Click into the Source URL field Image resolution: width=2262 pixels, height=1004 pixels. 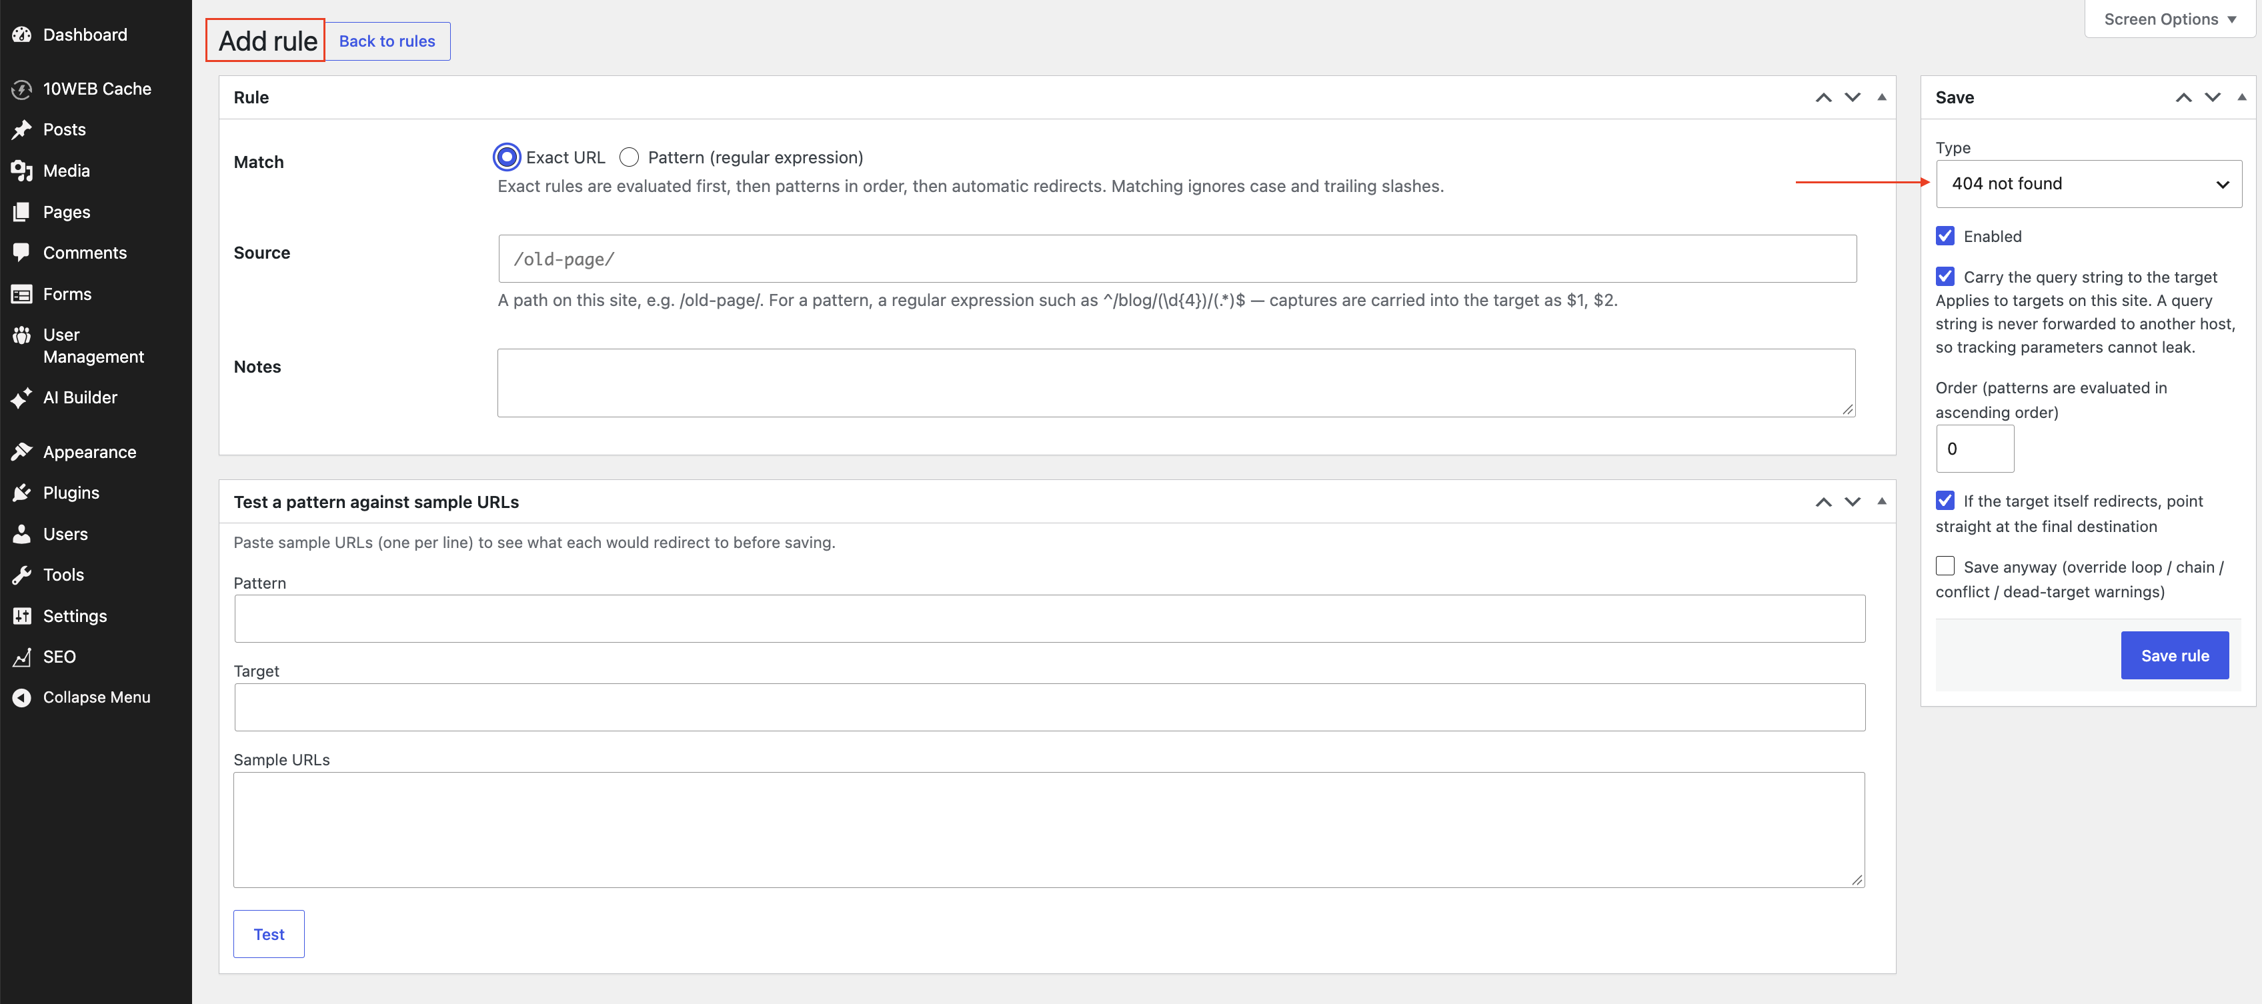[1176, 259]
